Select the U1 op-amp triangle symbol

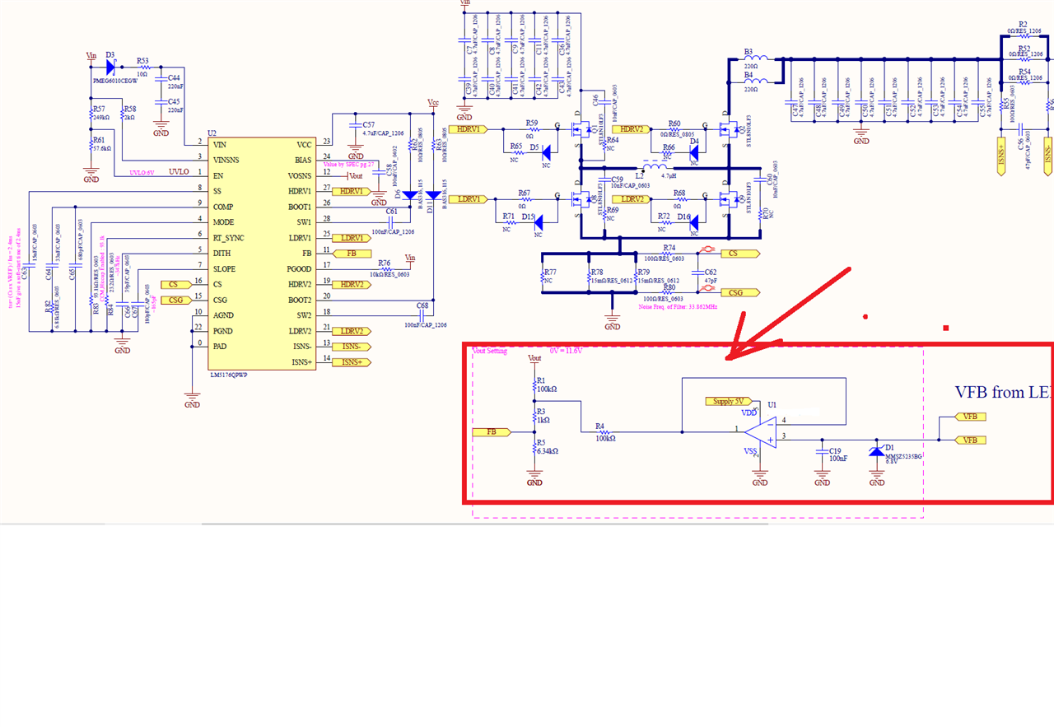(x=760, y=431)
